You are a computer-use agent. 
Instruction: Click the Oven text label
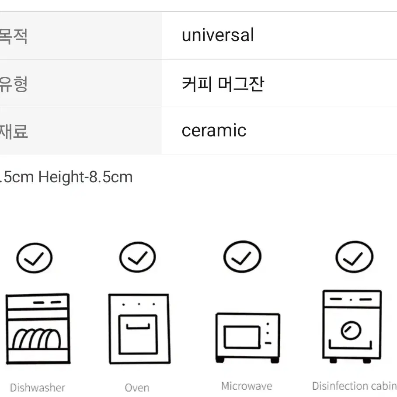137,388
